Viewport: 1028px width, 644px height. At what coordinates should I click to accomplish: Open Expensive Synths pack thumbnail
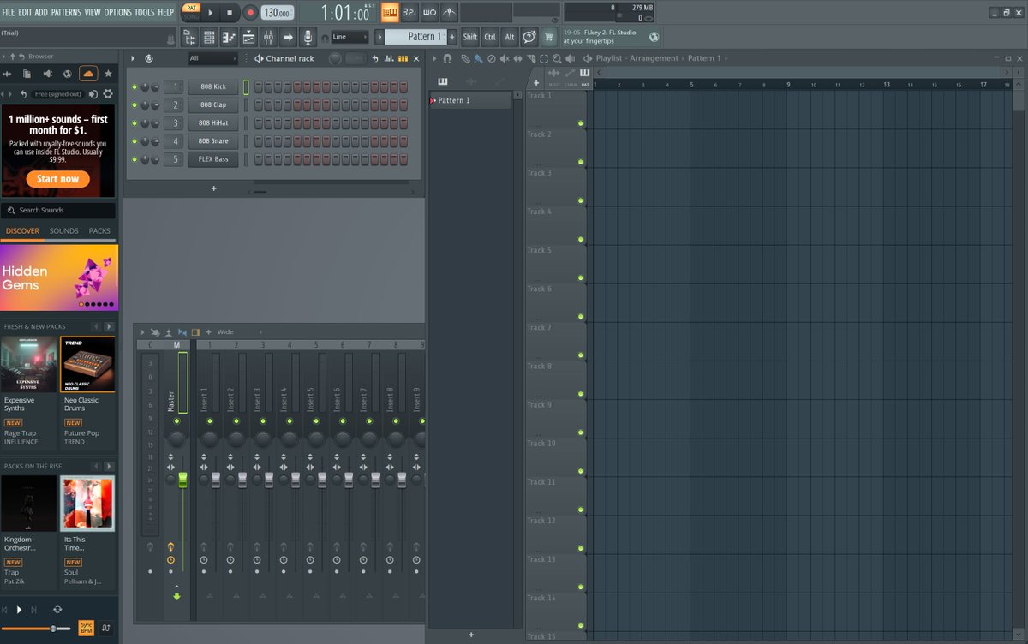pyautogui.click(x=28, y=364)
